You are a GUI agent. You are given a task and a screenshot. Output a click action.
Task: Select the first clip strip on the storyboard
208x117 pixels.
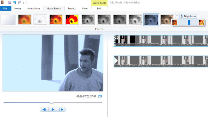[161, 41]
